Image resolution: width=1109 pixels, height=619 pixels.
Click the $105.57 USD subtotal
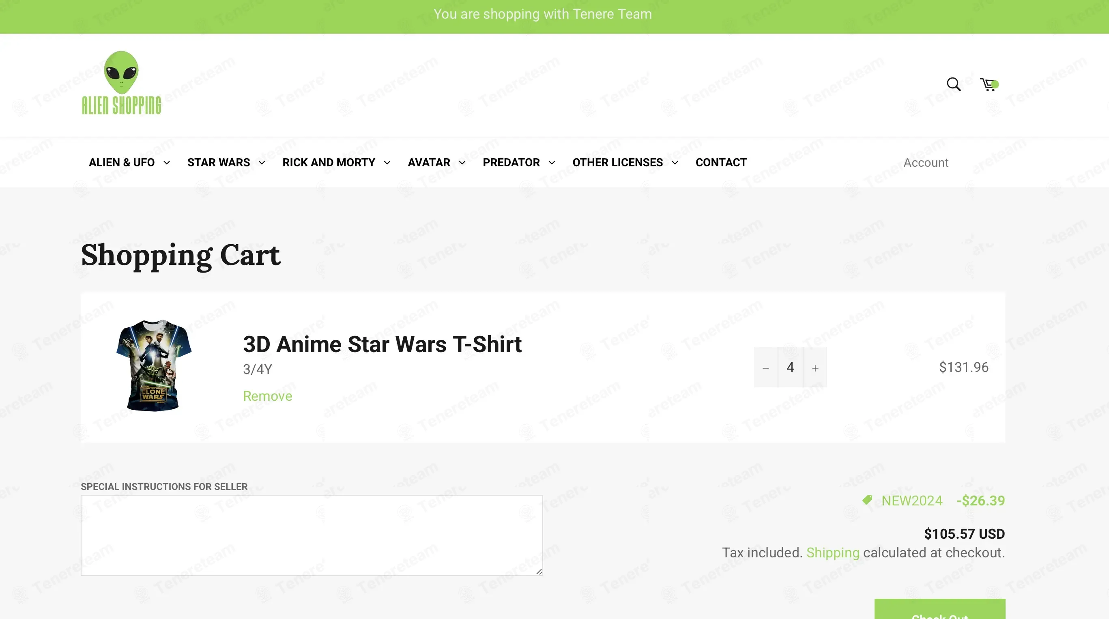(964, 534)
